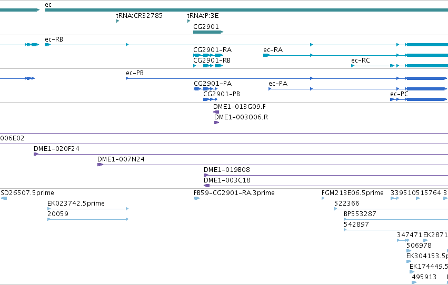Select the 347471 EST glyph
Image resolution: width=448 pixels, height=285 pixels.
(x=403, y=240)
